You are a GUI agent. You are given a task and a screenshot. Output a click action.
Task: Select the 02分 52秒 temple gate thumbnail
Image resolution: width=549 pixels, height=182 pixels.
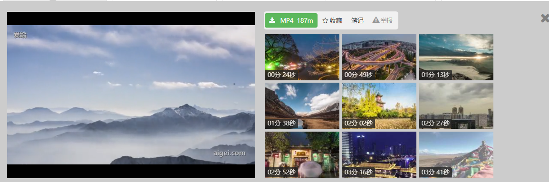[x=302, y=155]
